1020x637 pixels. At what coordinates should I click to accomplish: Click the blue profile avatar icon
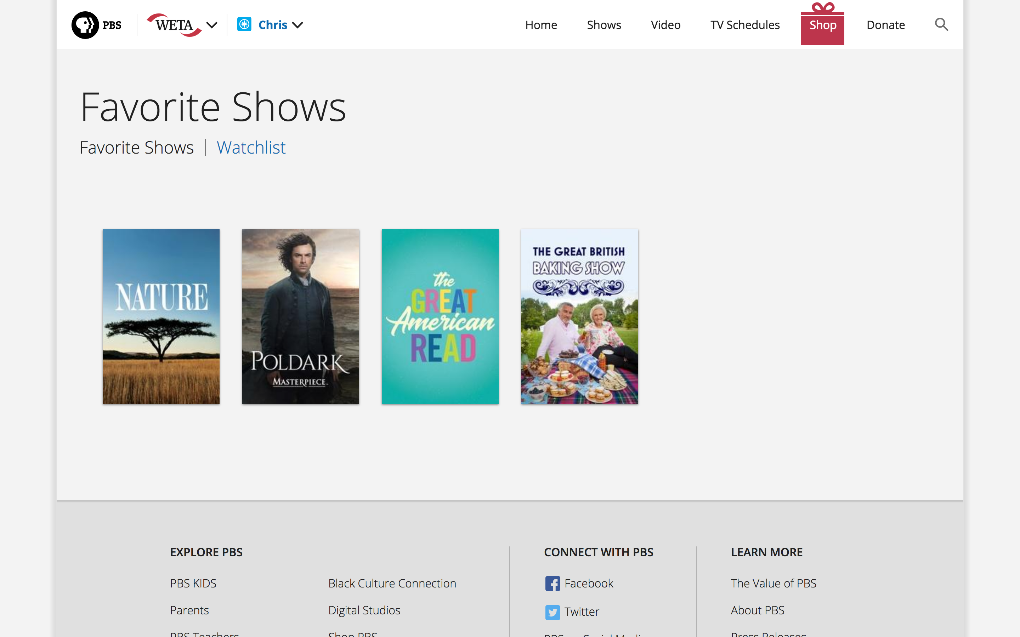(x=244, y=24)
